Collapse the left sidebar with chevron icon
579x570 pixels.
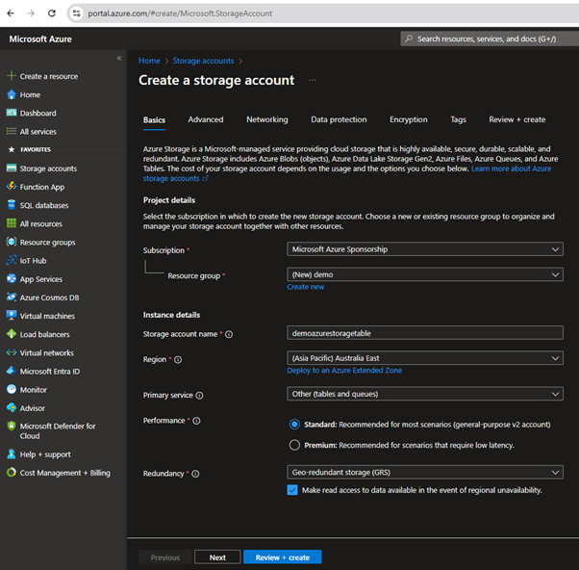[x=119, y=58]
